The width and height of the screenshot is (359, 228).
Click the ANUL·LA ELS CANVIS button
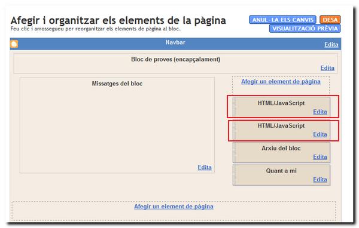(283, 20)
